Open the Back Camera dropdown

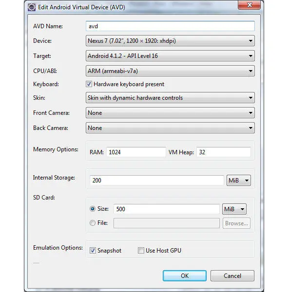click(x=170, y=128)
